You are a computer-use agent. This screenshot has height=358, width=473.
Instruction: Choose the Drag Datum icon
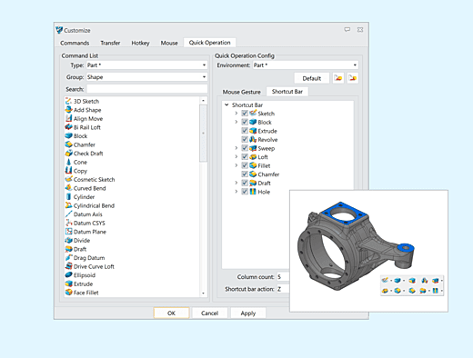point(69,258)
